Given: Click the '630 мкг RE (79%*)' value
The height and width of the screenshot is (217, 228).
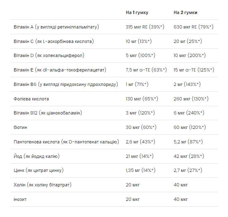Looking at the screenshot, I should (x=193, y=27).
